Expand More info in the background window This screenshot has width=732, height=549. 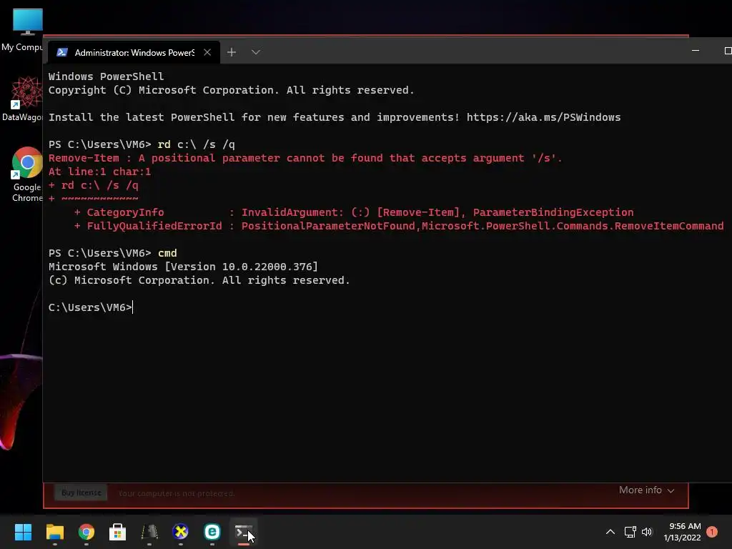coord(646,490)
